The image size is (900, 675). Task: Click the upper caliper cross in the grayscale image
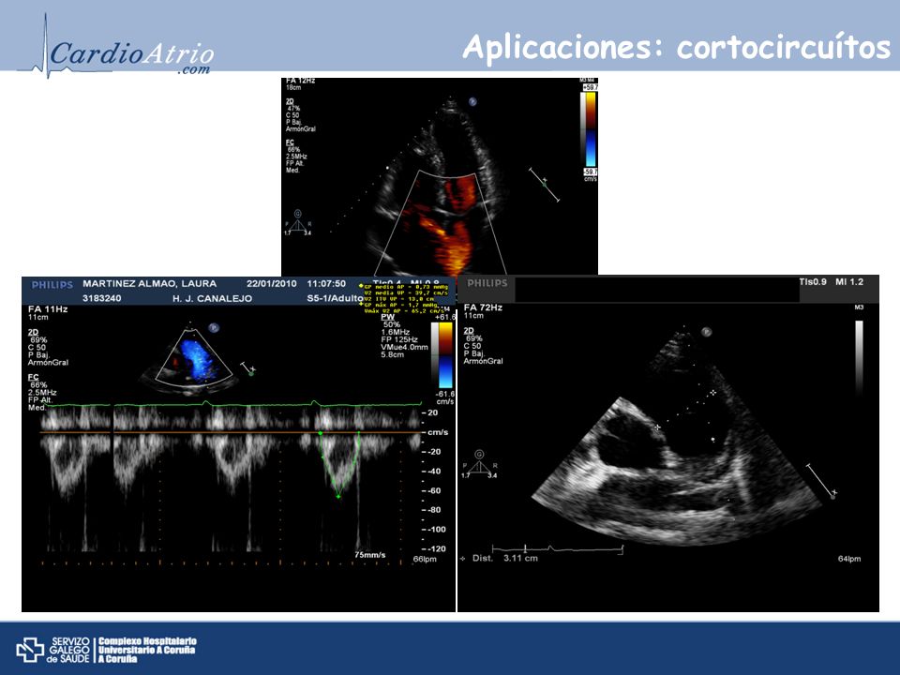[x=712, y=393]
